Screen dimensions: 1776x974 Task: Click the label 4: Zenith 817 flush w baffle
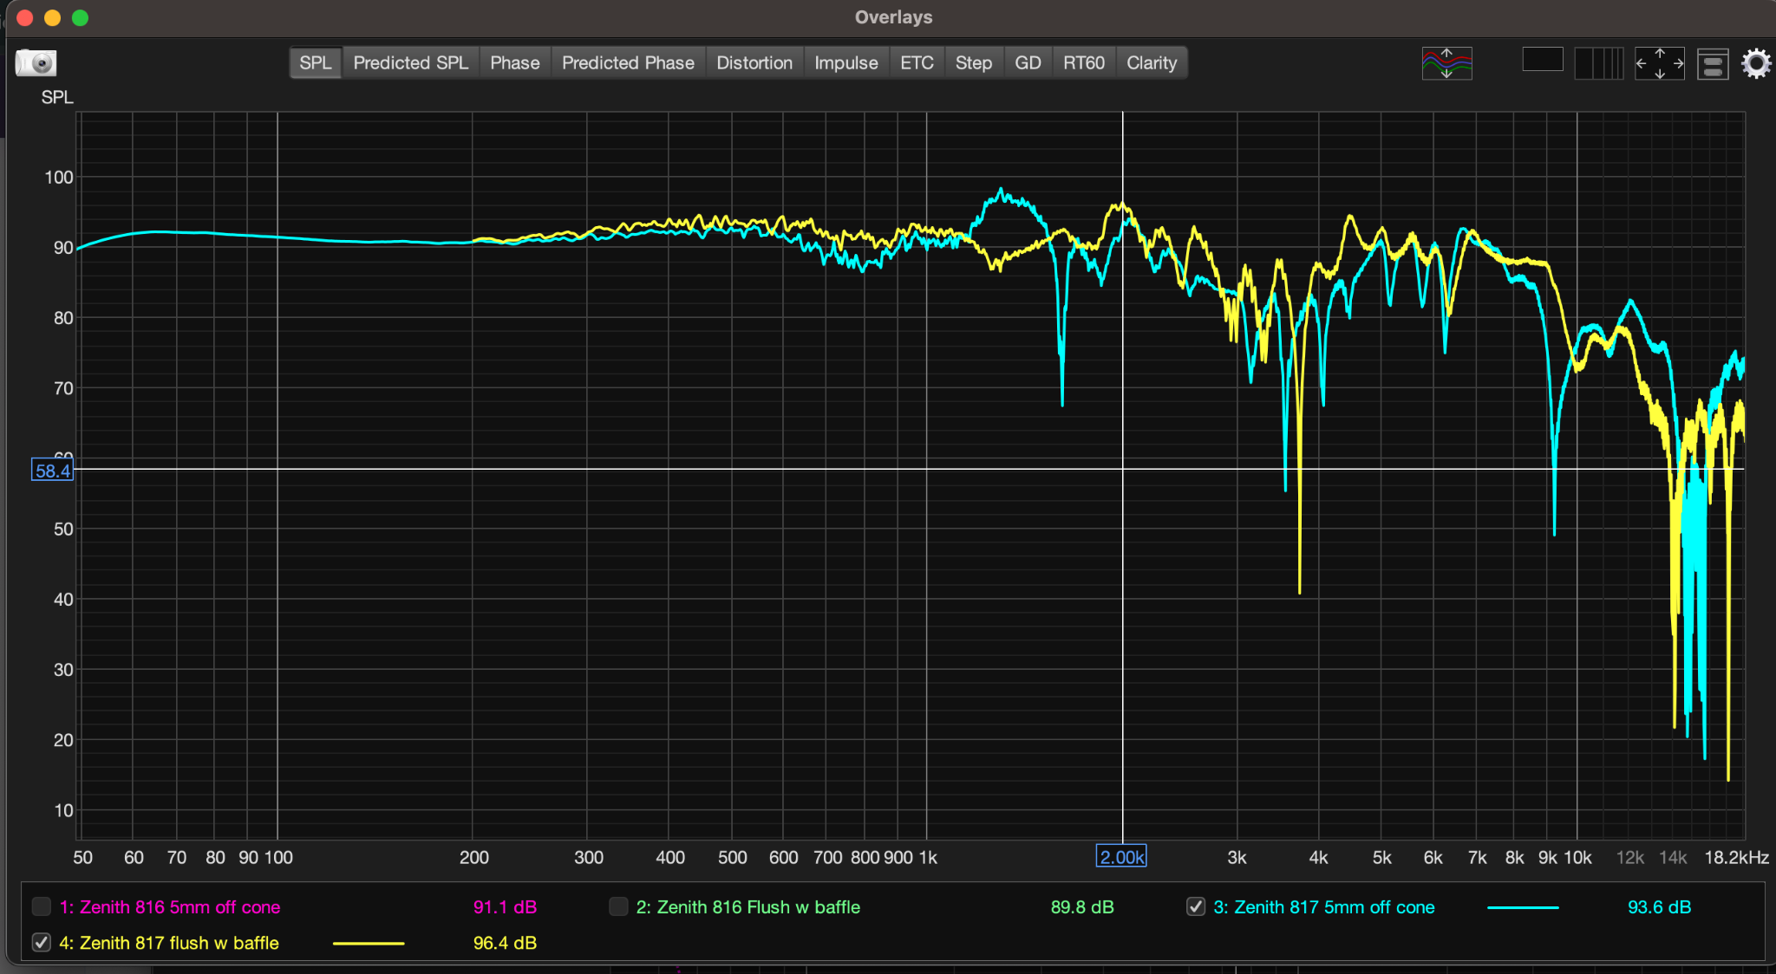pos(169,942)
